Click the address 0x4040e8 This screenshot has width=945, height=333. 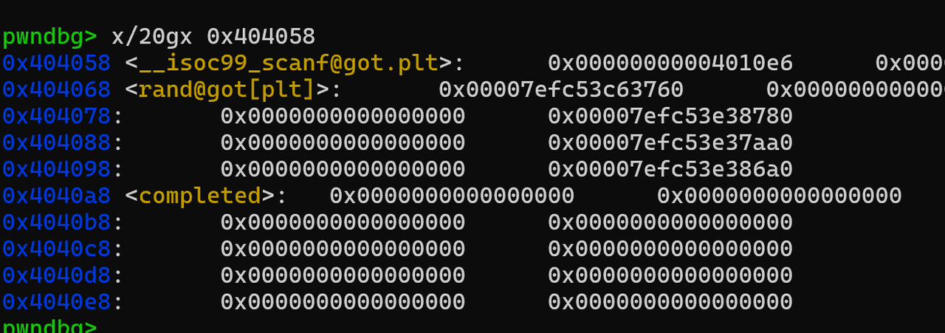(x=57, y=302)
